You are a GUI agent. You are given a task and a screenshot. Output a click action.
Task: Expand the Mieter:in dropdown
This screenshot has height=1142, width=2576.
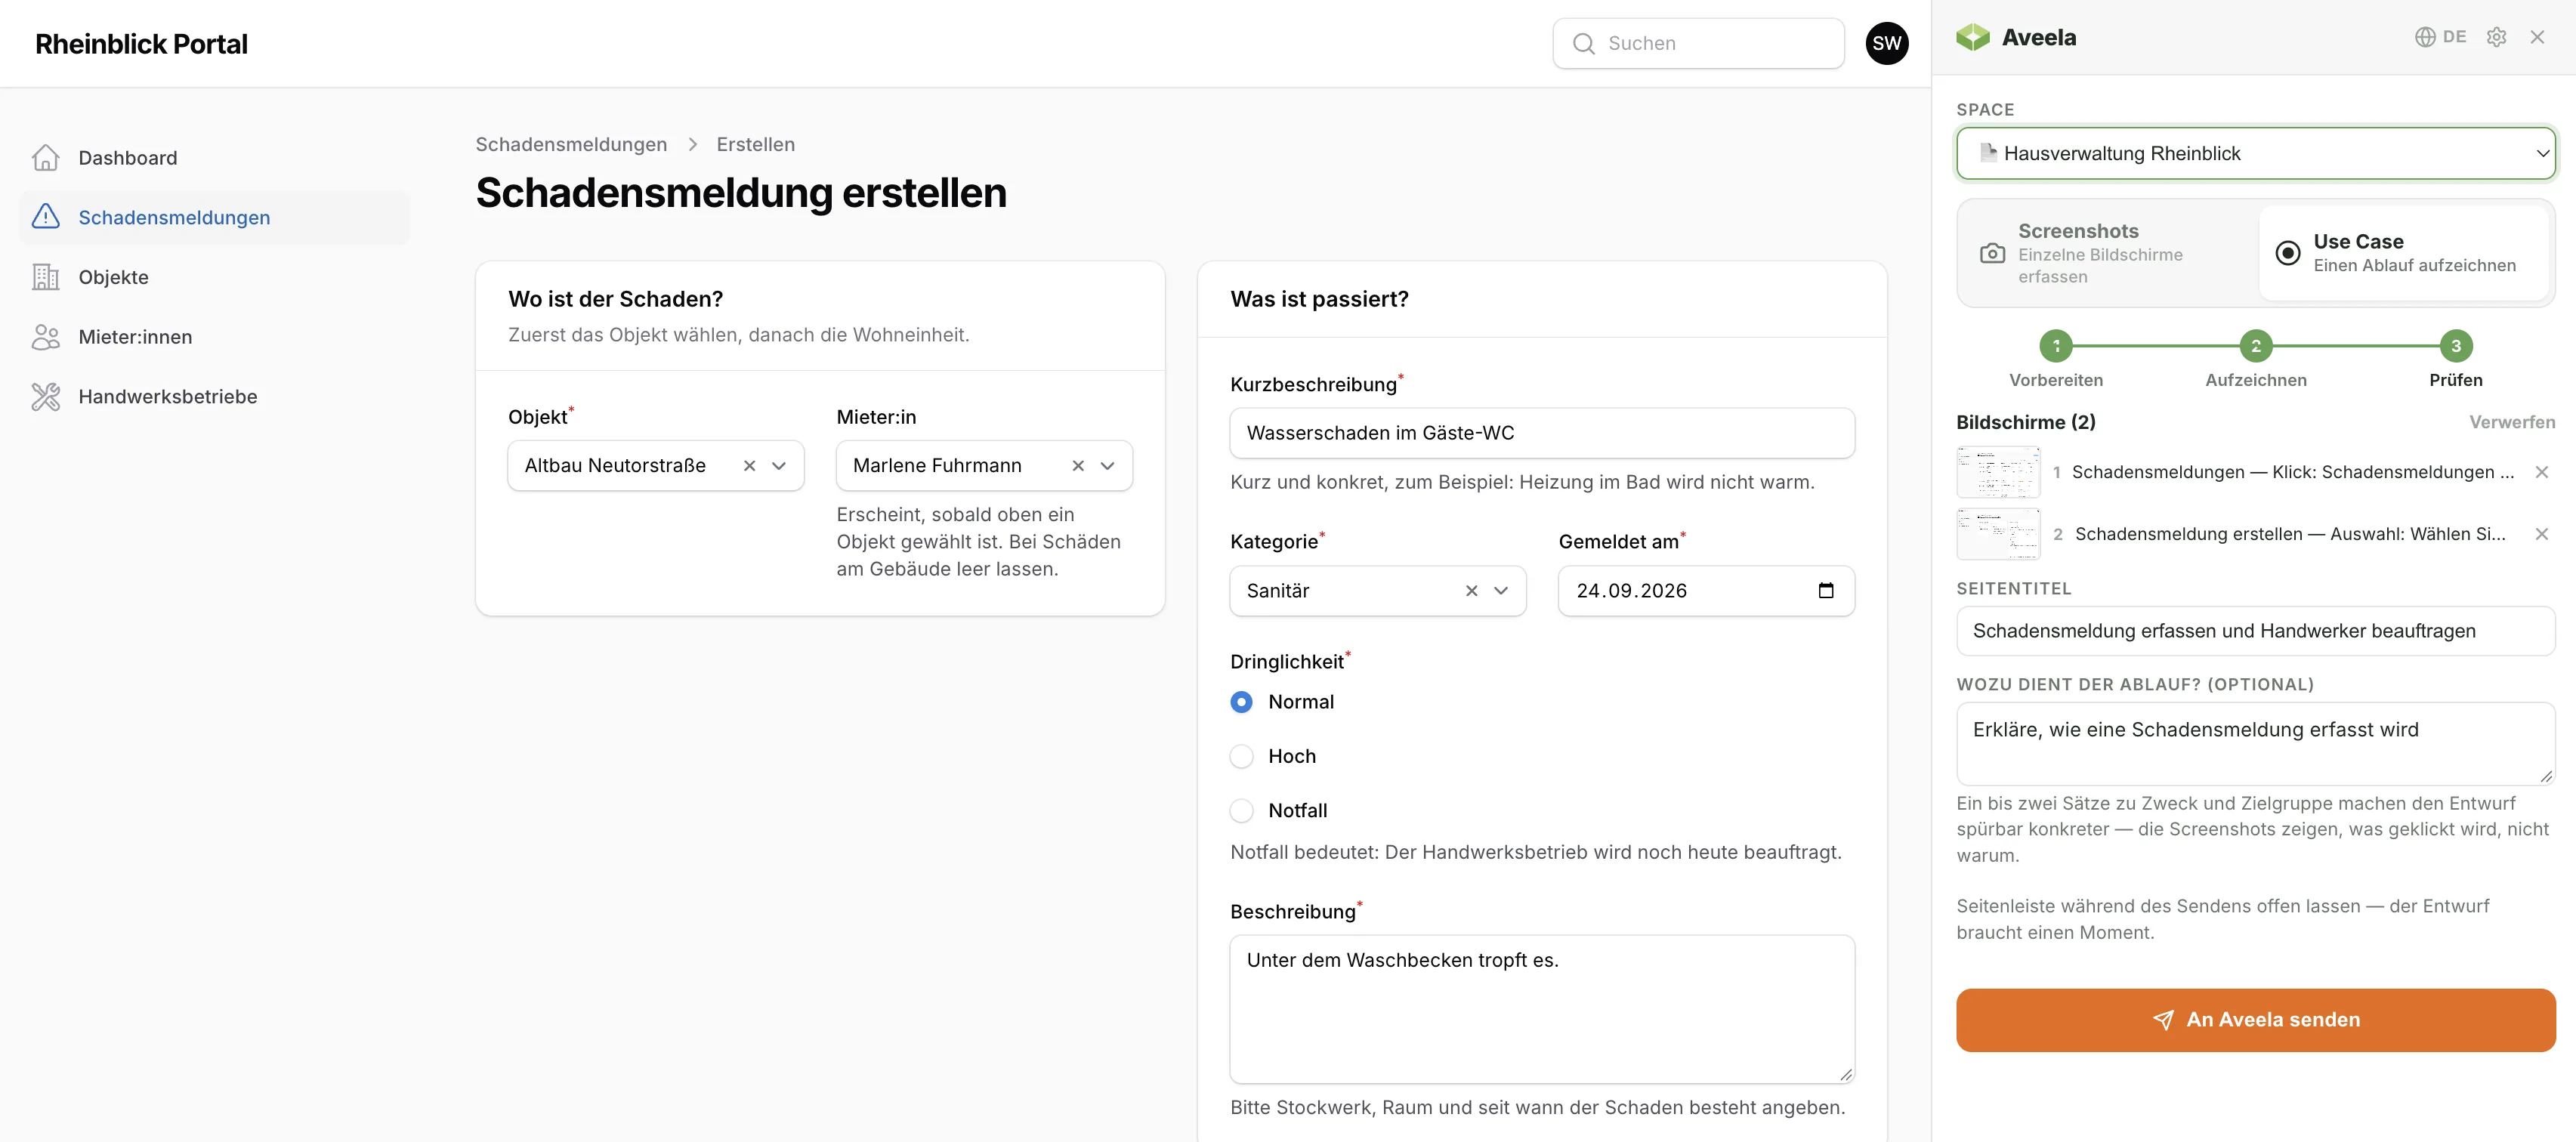click(x=1107, y=465)
